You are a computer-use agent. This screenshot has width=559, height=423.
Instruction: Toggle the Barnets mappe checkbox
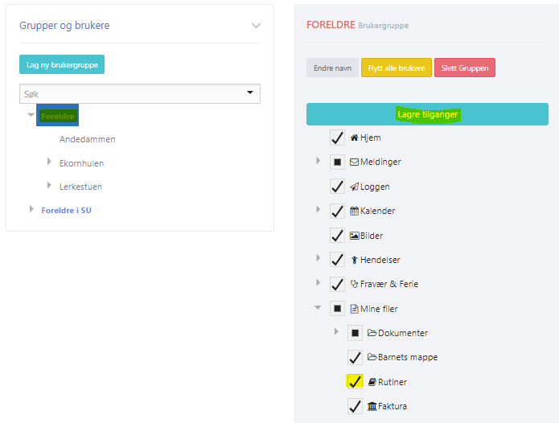click(x=355, y=357)
